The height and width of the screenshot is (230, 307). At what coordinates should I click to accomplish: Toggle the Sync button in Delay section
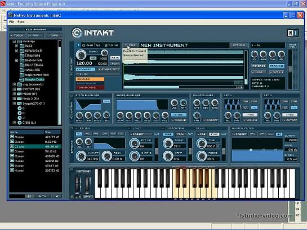214,134
